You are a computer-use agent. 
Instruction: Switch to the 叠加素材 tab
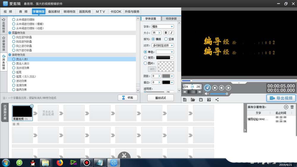[54, 12]
